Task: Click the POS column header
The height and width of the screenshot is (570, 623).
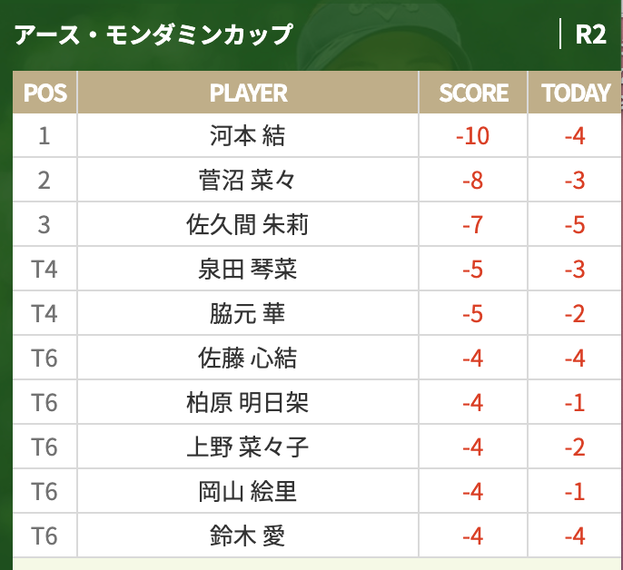Action: pos(44,93)
